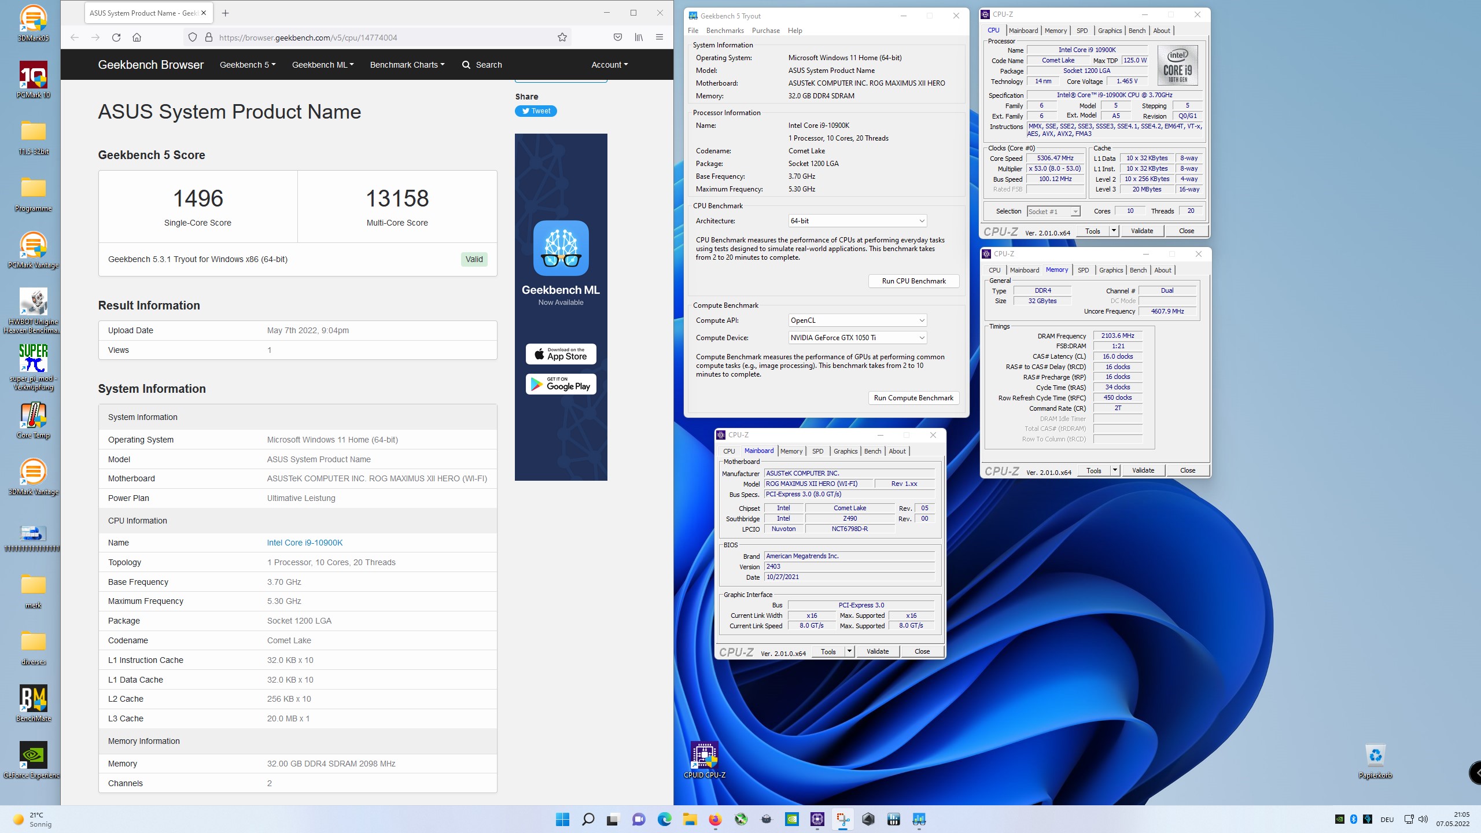Expand Geekbench ML navigation dropdown
This screenshot has width=1481, height=833.
(323, 65)
